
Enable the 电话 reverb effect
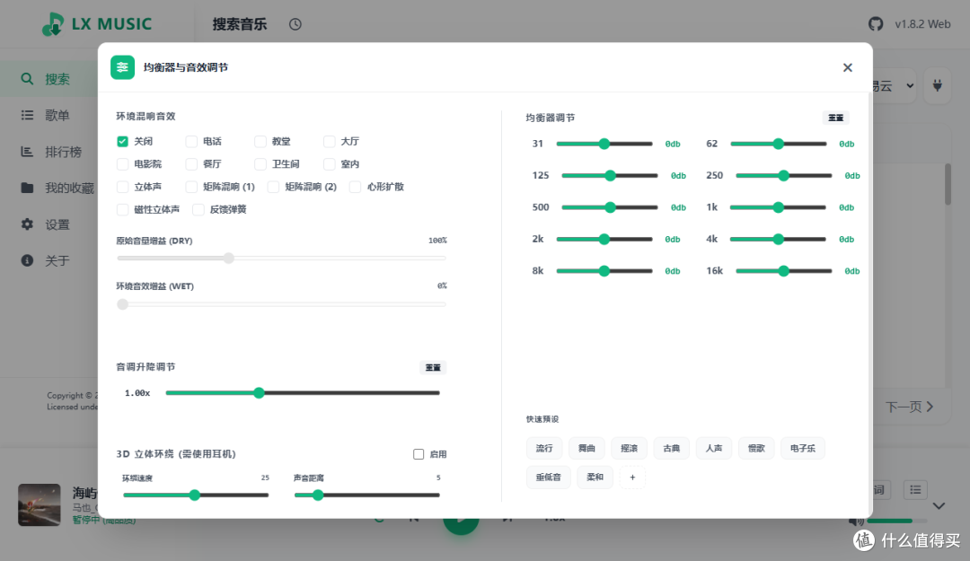point(192,141)
